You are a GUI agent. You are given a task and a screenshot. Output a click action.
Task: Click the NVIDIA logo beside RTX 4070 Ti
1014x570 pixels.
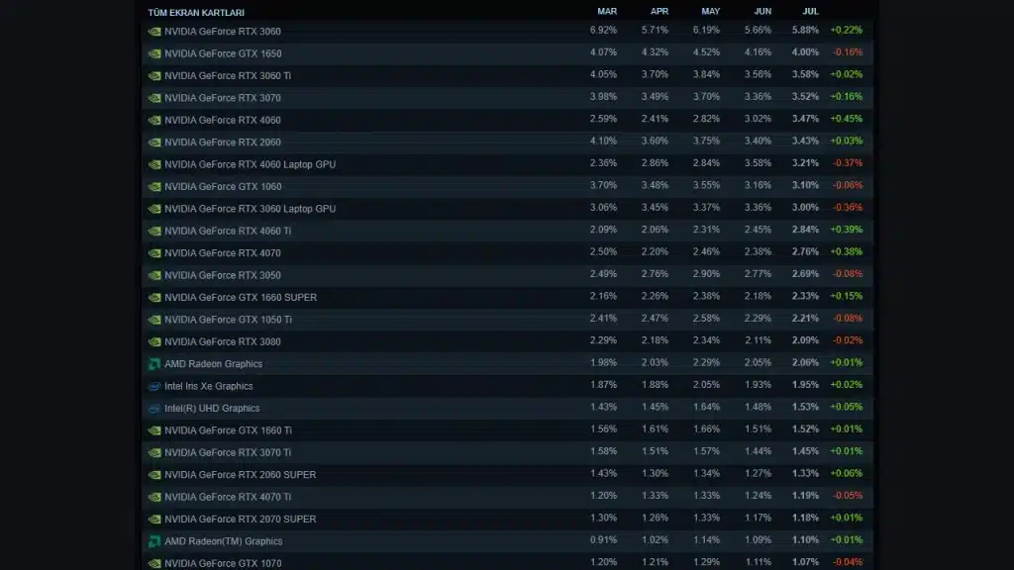[154, 497]
